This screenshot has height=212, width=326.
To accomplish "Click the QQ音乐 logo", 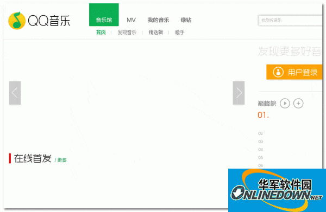I will click(x=39, y=21).
